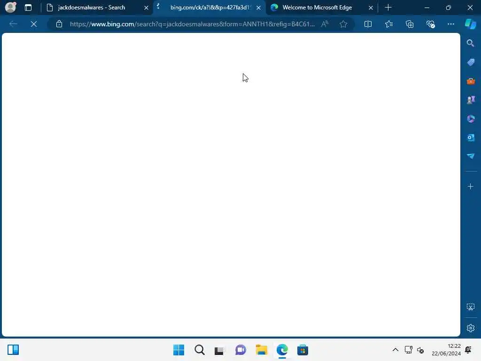Restore down the Edge window

click(449, 8)
